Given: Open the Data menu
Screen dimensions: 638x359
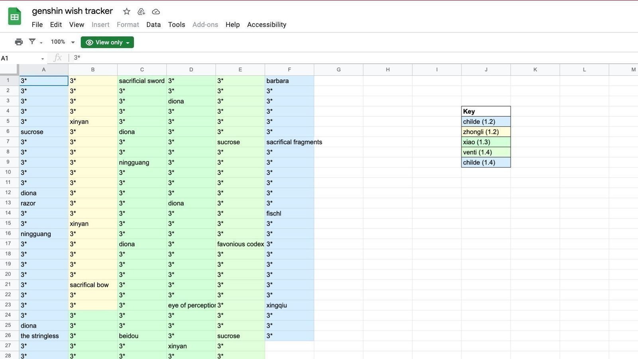Looking at the screenshot, I should (x=153, y=25).
